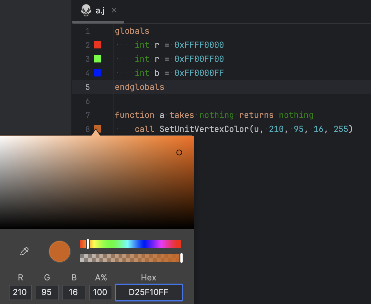This screenshot has height=304, width=371.
Task: Click the G value input field
Action: click(47, 293)
